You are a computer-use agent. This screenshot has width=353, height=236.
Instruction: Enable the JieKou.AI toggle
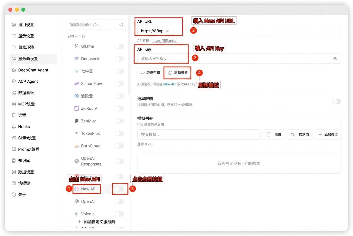pos(119,109)
